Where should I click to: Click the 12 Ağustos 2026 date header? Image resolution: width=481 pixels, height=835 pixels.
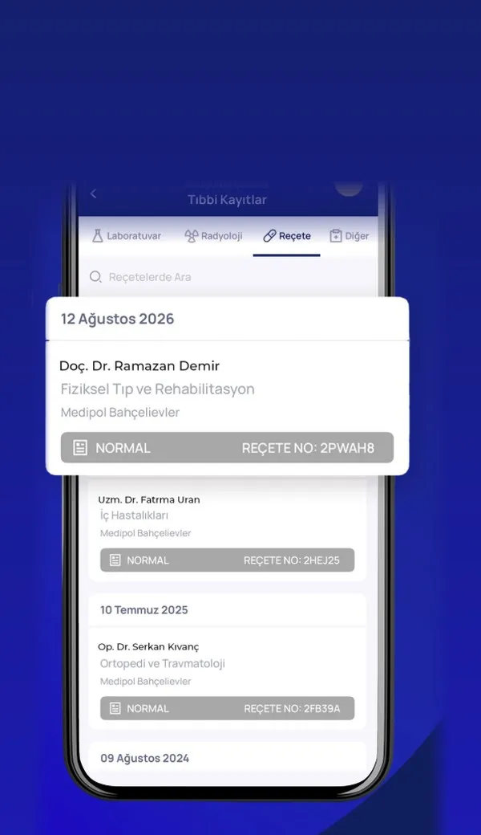pyautogui.click(x=118, y=319)
